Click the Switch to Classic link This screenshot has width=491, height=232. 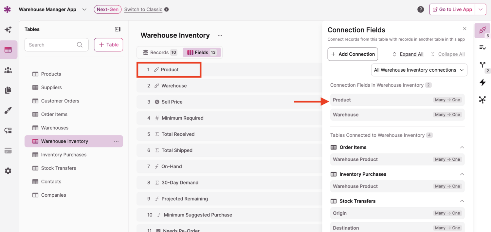[143, 9]
